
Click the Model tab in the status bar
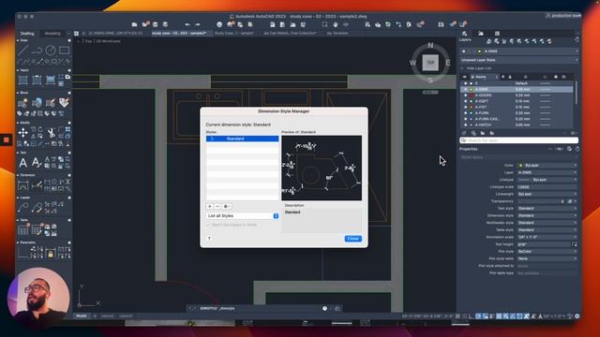pyautogui.click(x=82, y=316)
